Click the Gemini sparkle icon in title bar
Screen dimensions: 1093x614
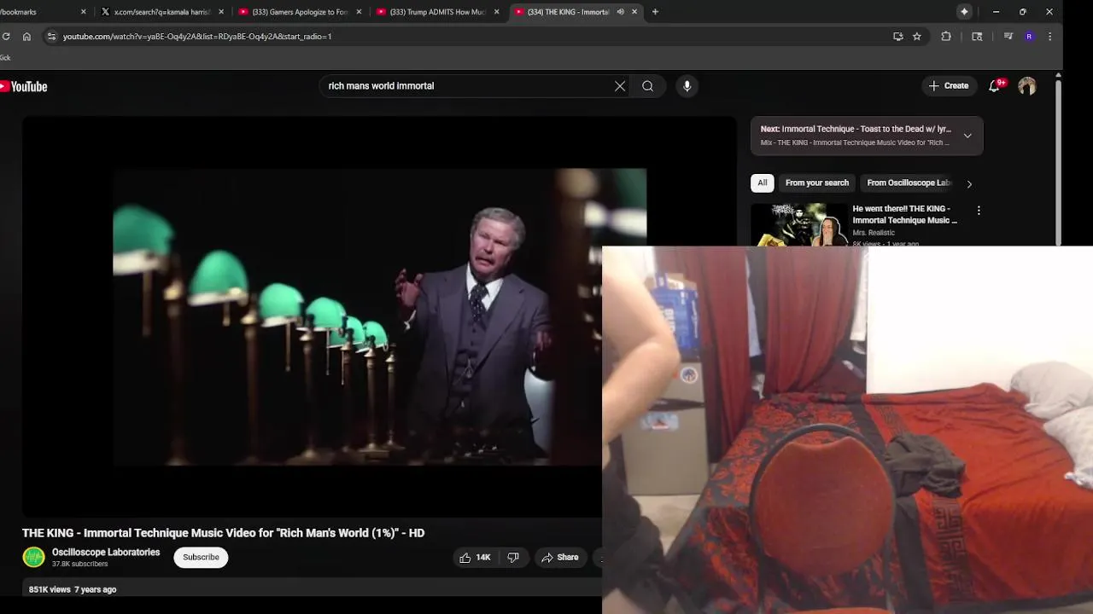pyautogui.click(x=964, y=12)
